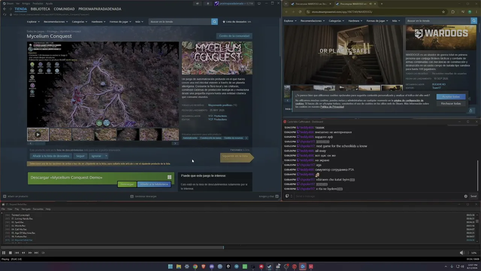Open Windows Start menu
Image resolution: width=481 pixels, height=271 pixels.
(x=170, y=266)
